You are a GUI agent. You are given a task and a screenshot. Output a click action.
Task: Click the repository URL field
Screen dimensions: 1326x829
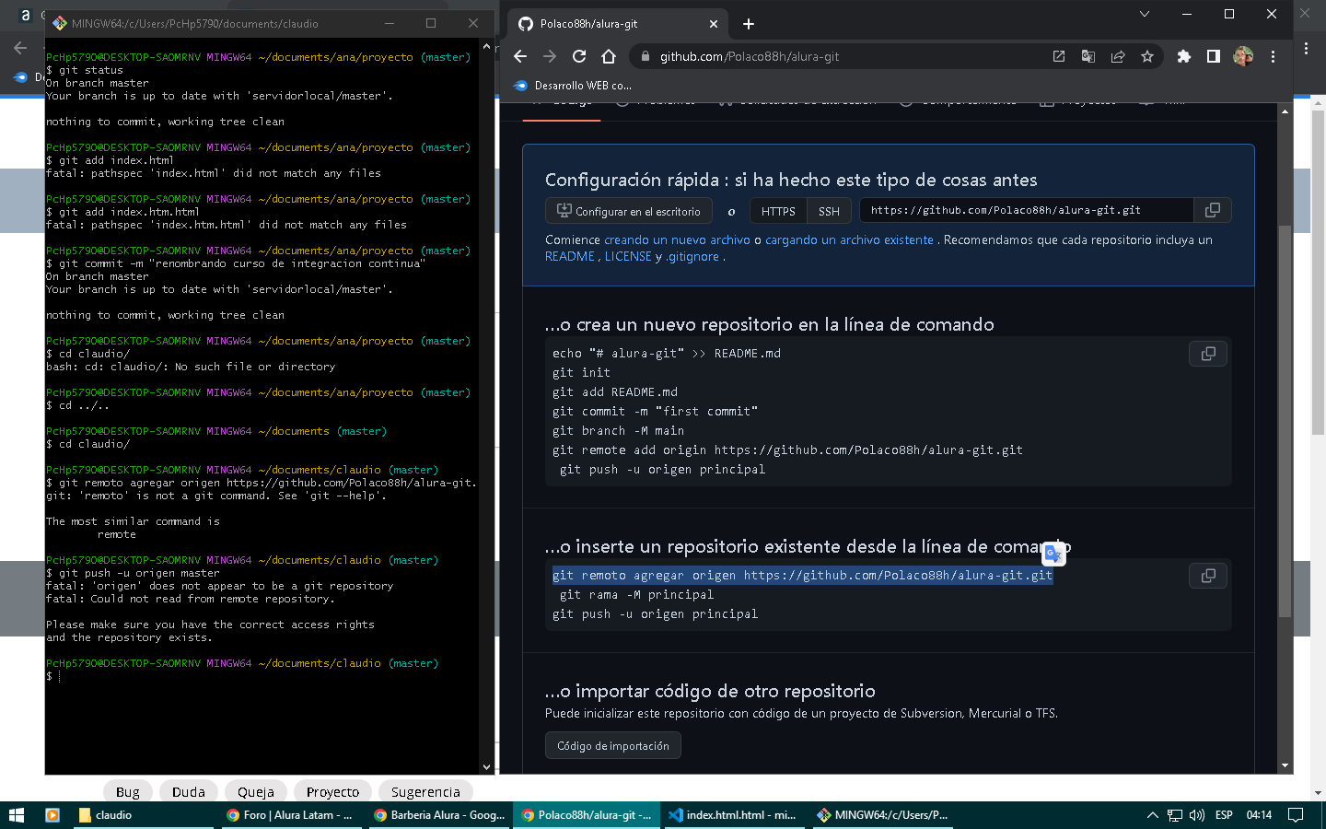(x=1027, y=210)
